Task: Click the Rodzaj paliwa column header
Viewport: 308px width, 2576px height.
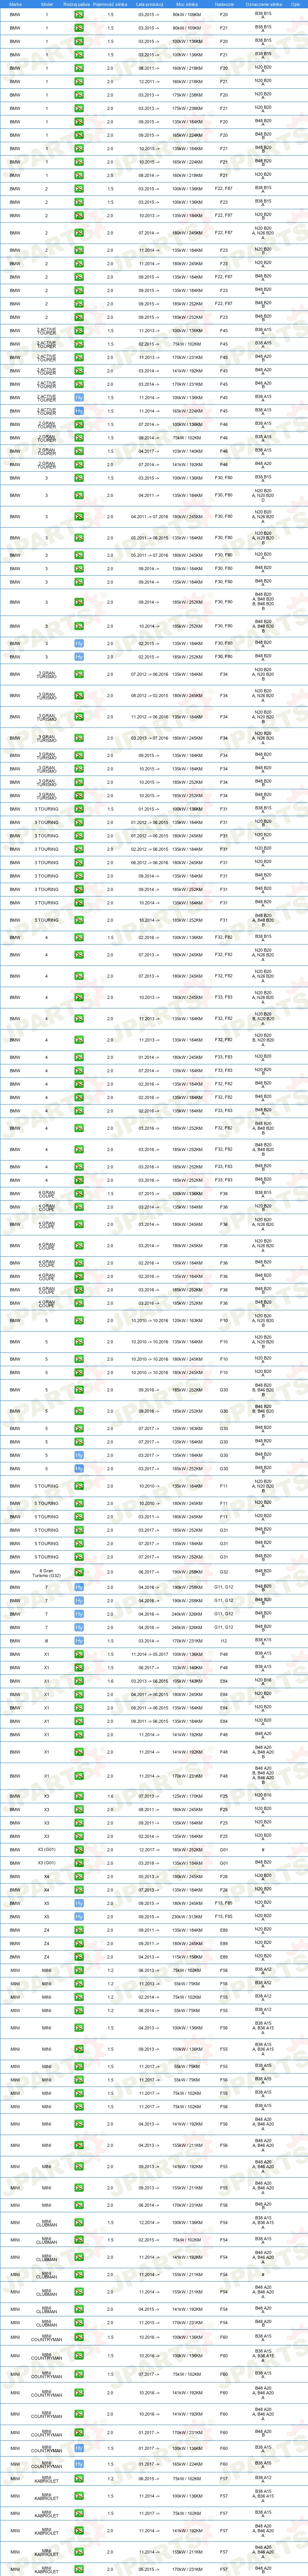Action: pos(78,5)
